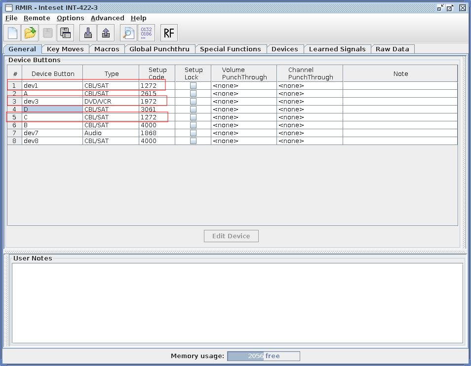Image resolution: width=471 pixels, height=366 pixels.
Task: Open Channel PunchThrough dropdown for dev1
Action: pyautogui.click(x=310, y=85)
